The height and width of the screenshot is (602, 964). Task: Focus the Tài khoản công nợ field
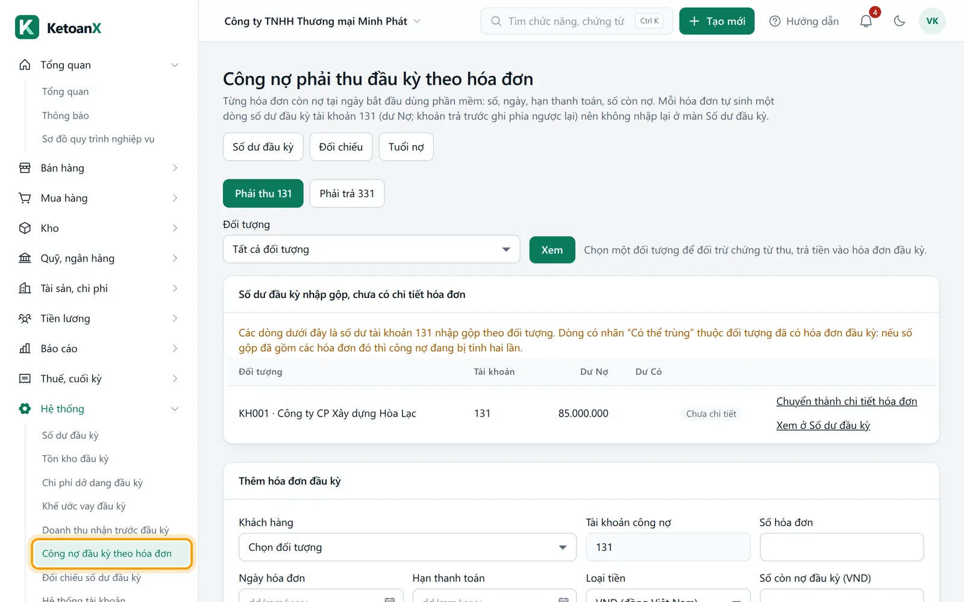click(668, 547)
